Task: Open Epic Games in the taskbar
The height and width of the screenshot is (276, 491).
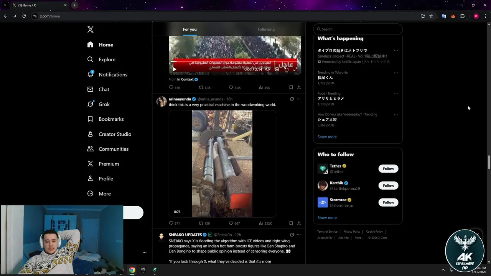Action: pos(143,270)
